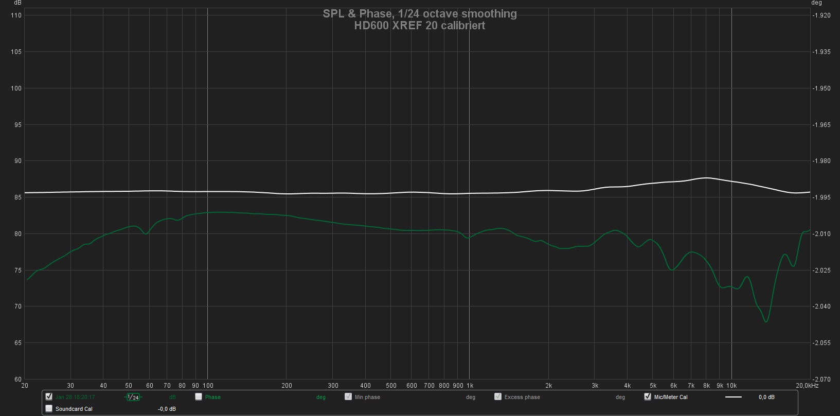Enable the Soundcard Cal checkbox

[x=49, y=408]
